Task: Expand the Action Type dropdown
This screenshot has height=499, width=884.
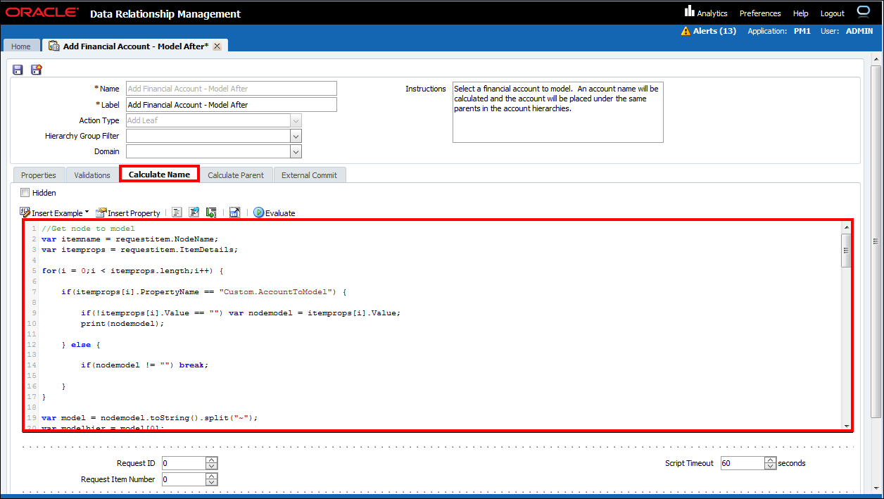Action: [x=296, y=120]
